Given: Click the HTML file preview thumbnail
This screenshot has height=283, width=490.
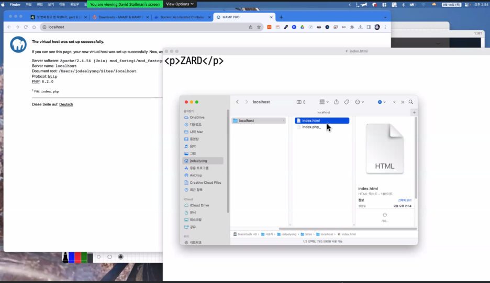Looking at the screenshot, I should click(x=385, y=149).
